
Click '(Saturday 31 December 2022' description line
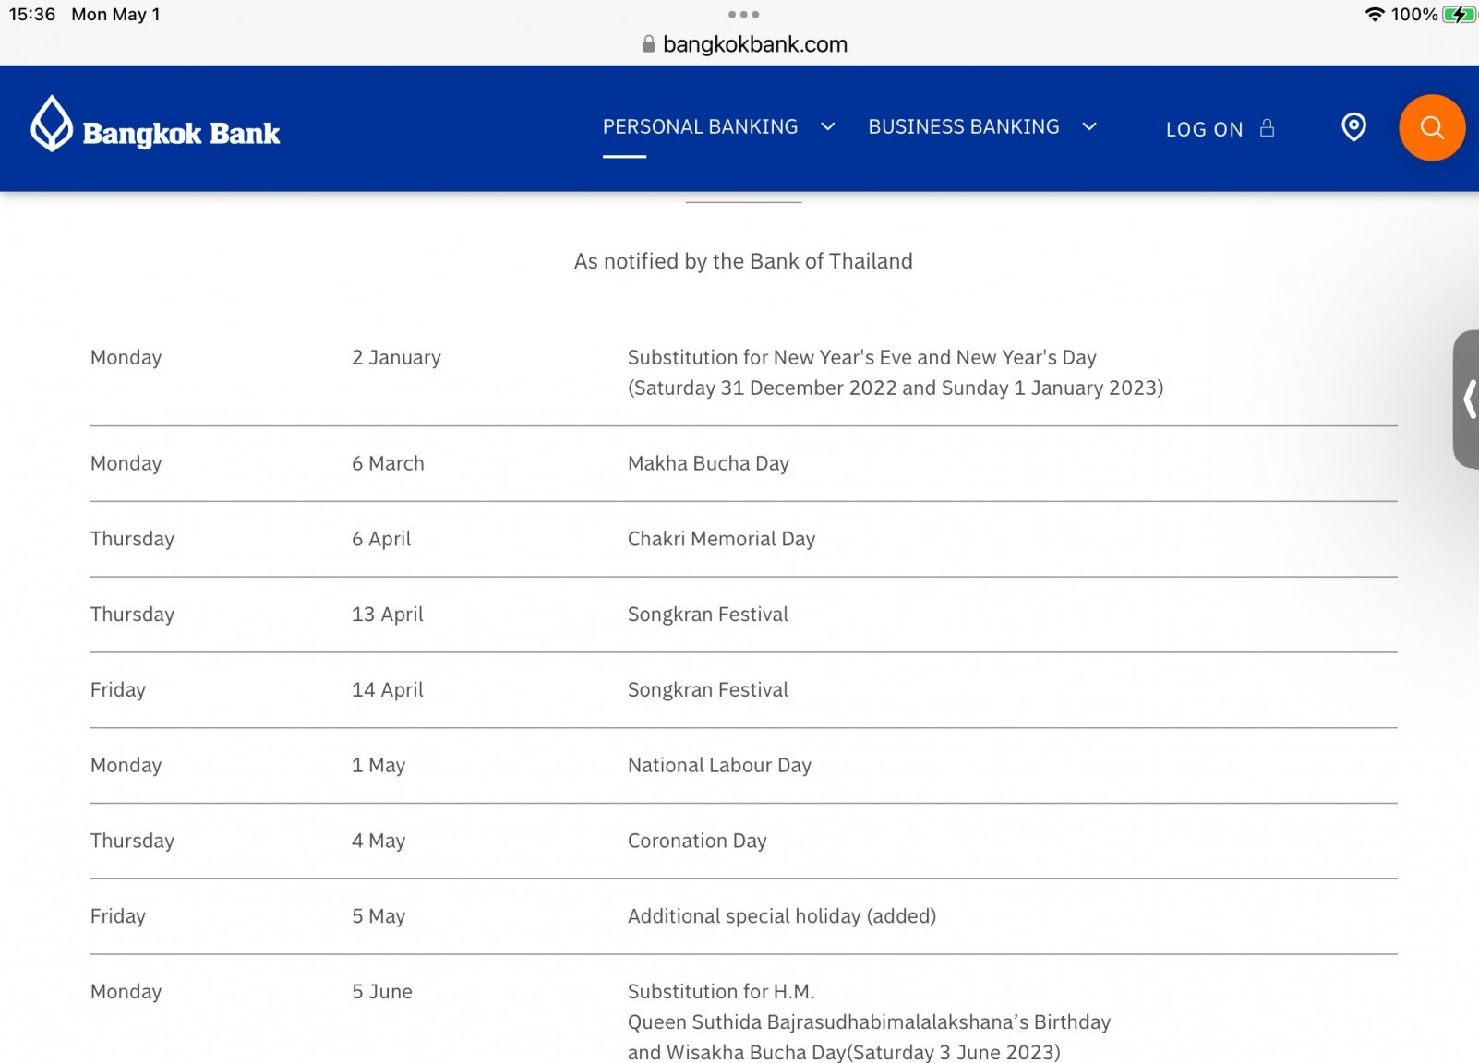tap(896, 388)
